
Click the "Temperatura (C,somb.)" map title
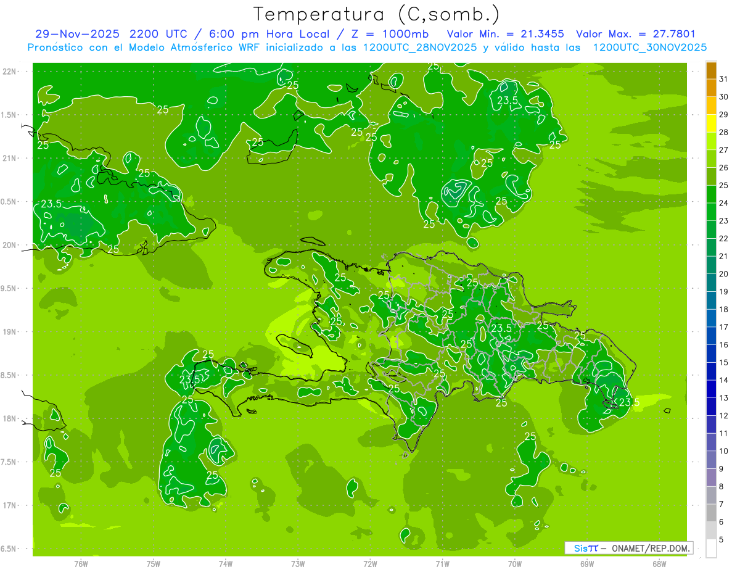[377, 14]
